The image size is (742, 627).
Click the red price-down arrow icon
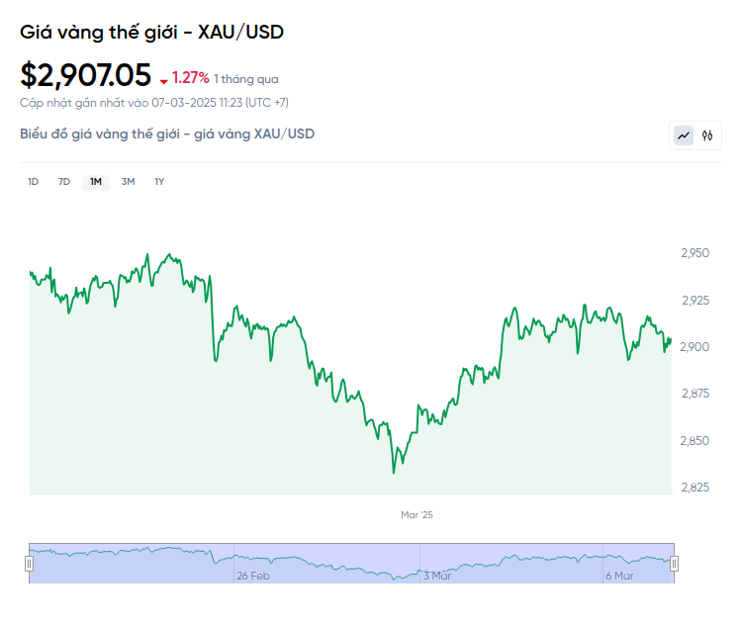point(163,80)
